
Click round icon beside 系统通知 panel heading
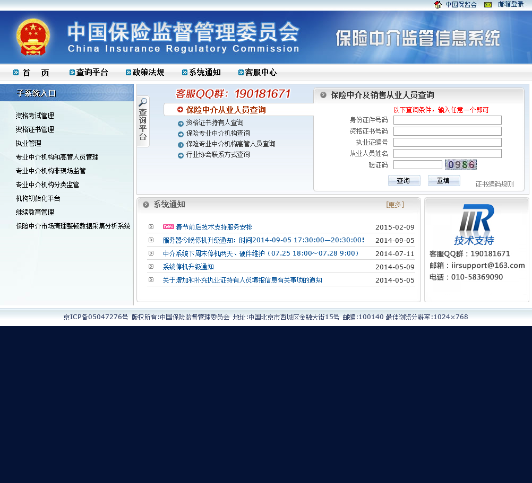(146, 205)
